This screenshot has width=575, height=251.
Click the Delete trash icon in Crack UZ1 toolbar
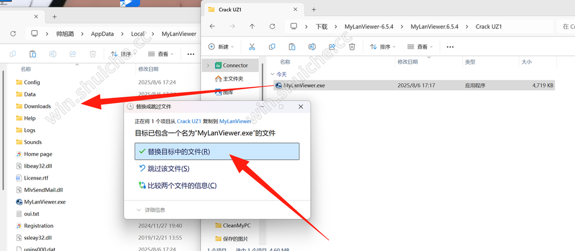[352, 47]
